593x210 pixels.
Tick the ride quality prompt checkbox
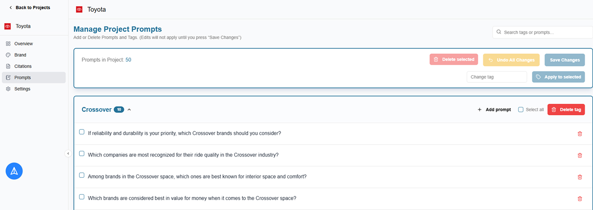coord(82,153)
